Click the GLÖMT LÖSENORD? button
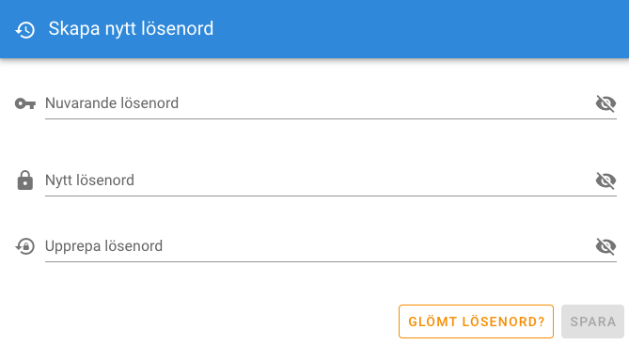The image size is (629, 345). (x=476, y=321)
